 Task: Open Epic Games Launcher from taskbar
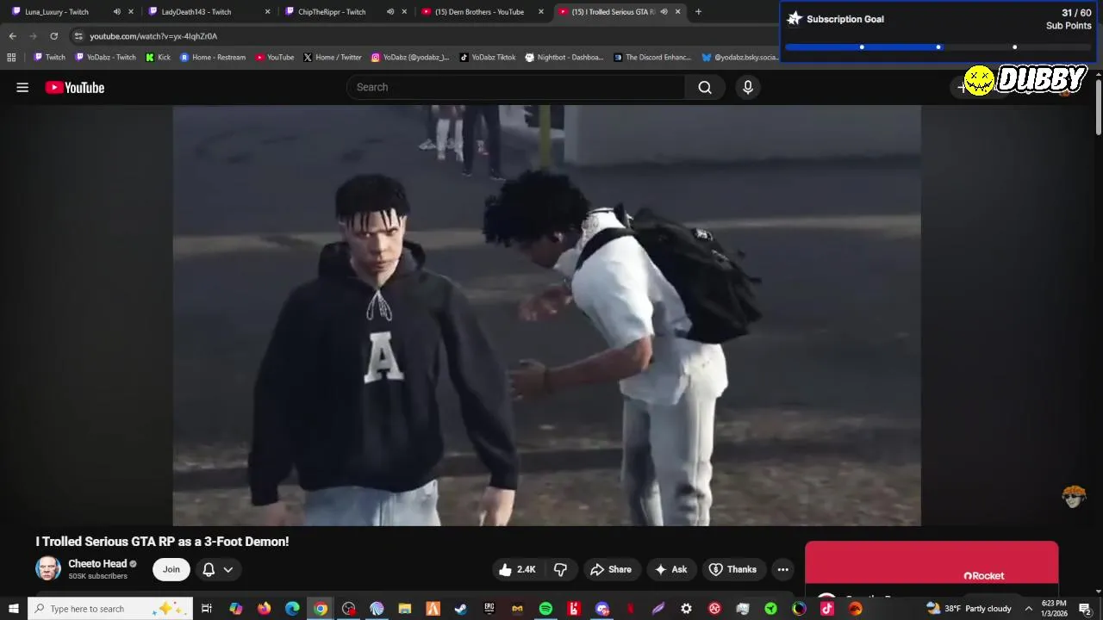(x=489, y=609)
